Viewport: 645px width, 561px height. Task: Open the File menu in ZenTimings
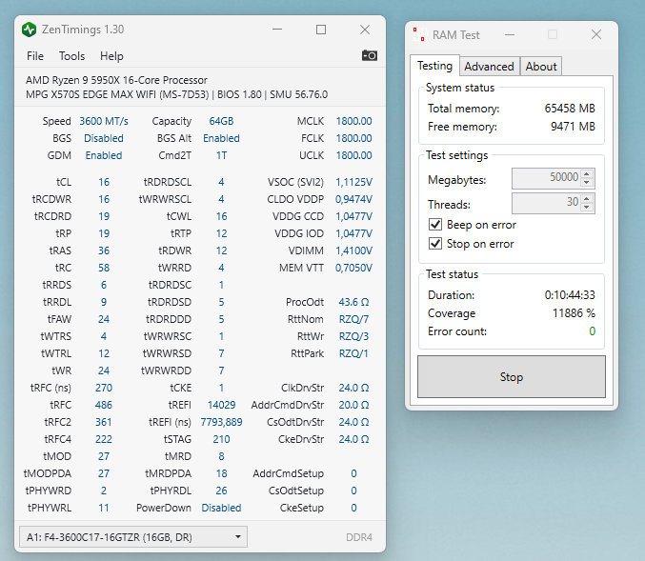click(35, 56)
